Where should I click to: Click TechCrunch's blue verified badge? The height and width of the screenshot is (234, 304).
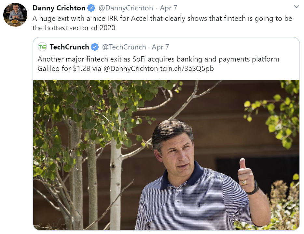(95, 47)
